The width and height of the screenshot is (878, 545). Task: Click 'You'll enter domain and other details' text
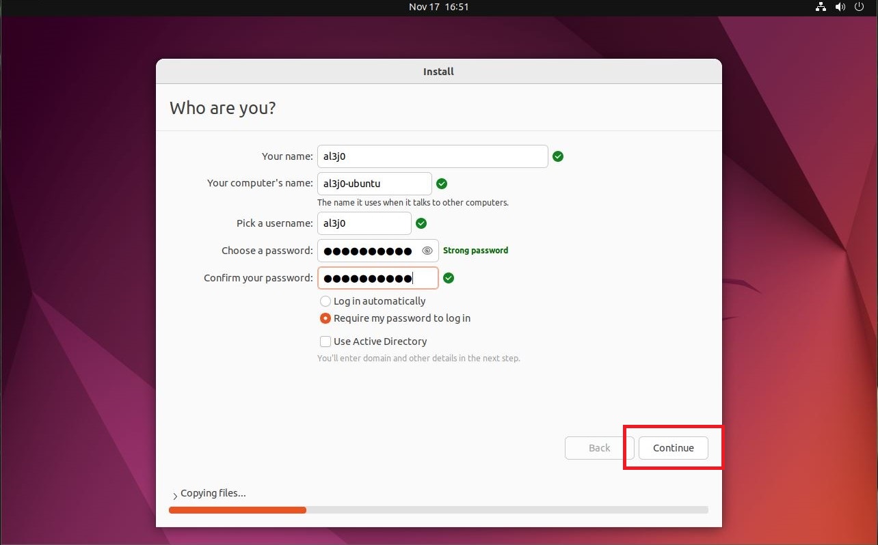tap(418, 358)
